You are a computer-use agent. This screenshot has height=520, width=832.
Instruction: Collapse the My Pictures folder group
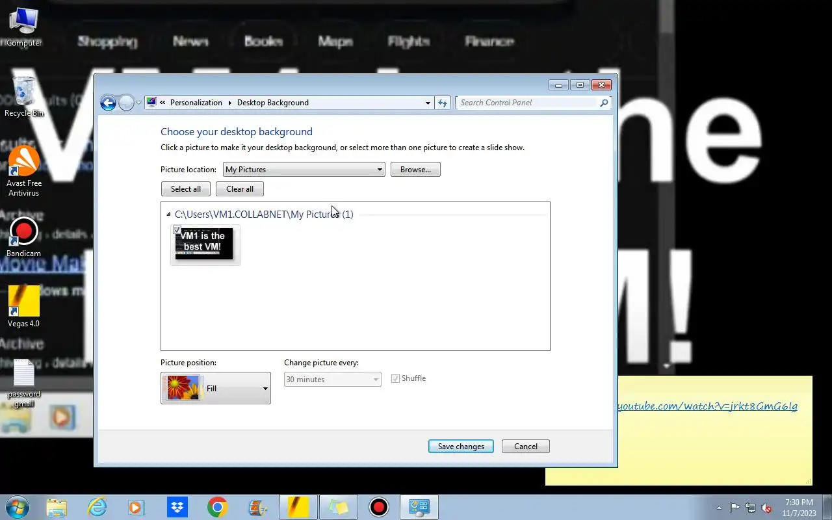(168, 214)
